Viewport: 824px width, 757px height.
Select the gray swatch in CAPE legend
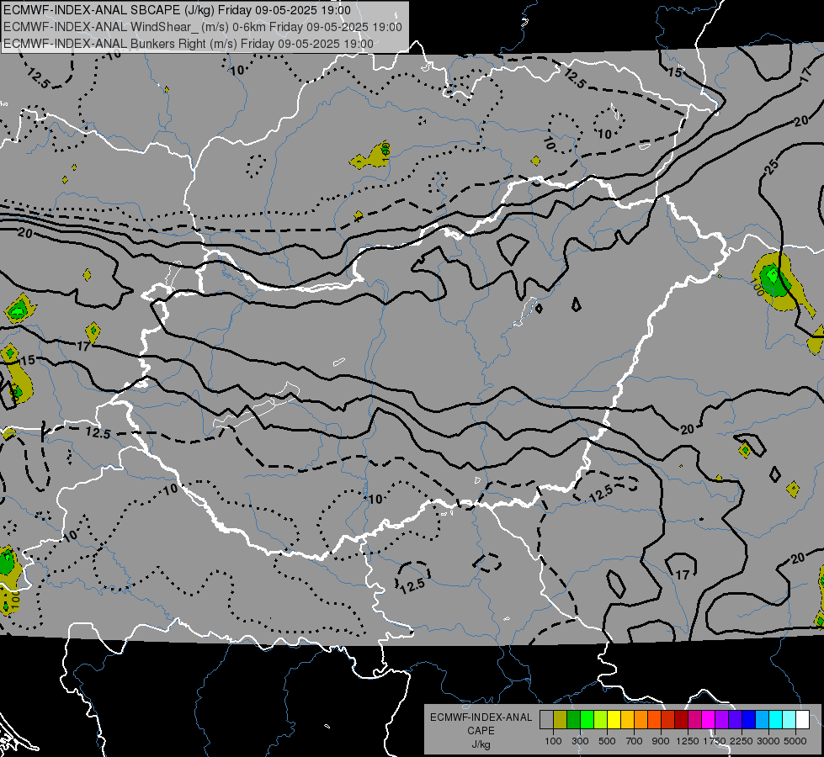tap(546, 719)
